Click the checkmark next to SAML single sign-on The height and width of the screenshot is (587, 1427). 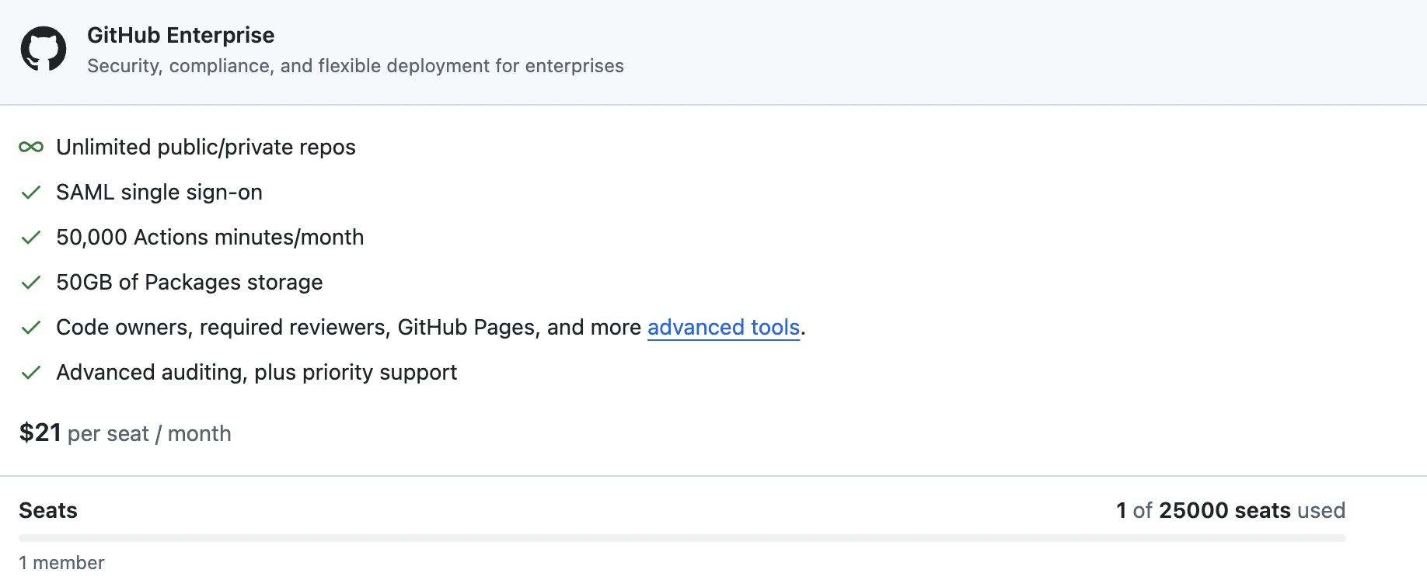tap(31, 193)
